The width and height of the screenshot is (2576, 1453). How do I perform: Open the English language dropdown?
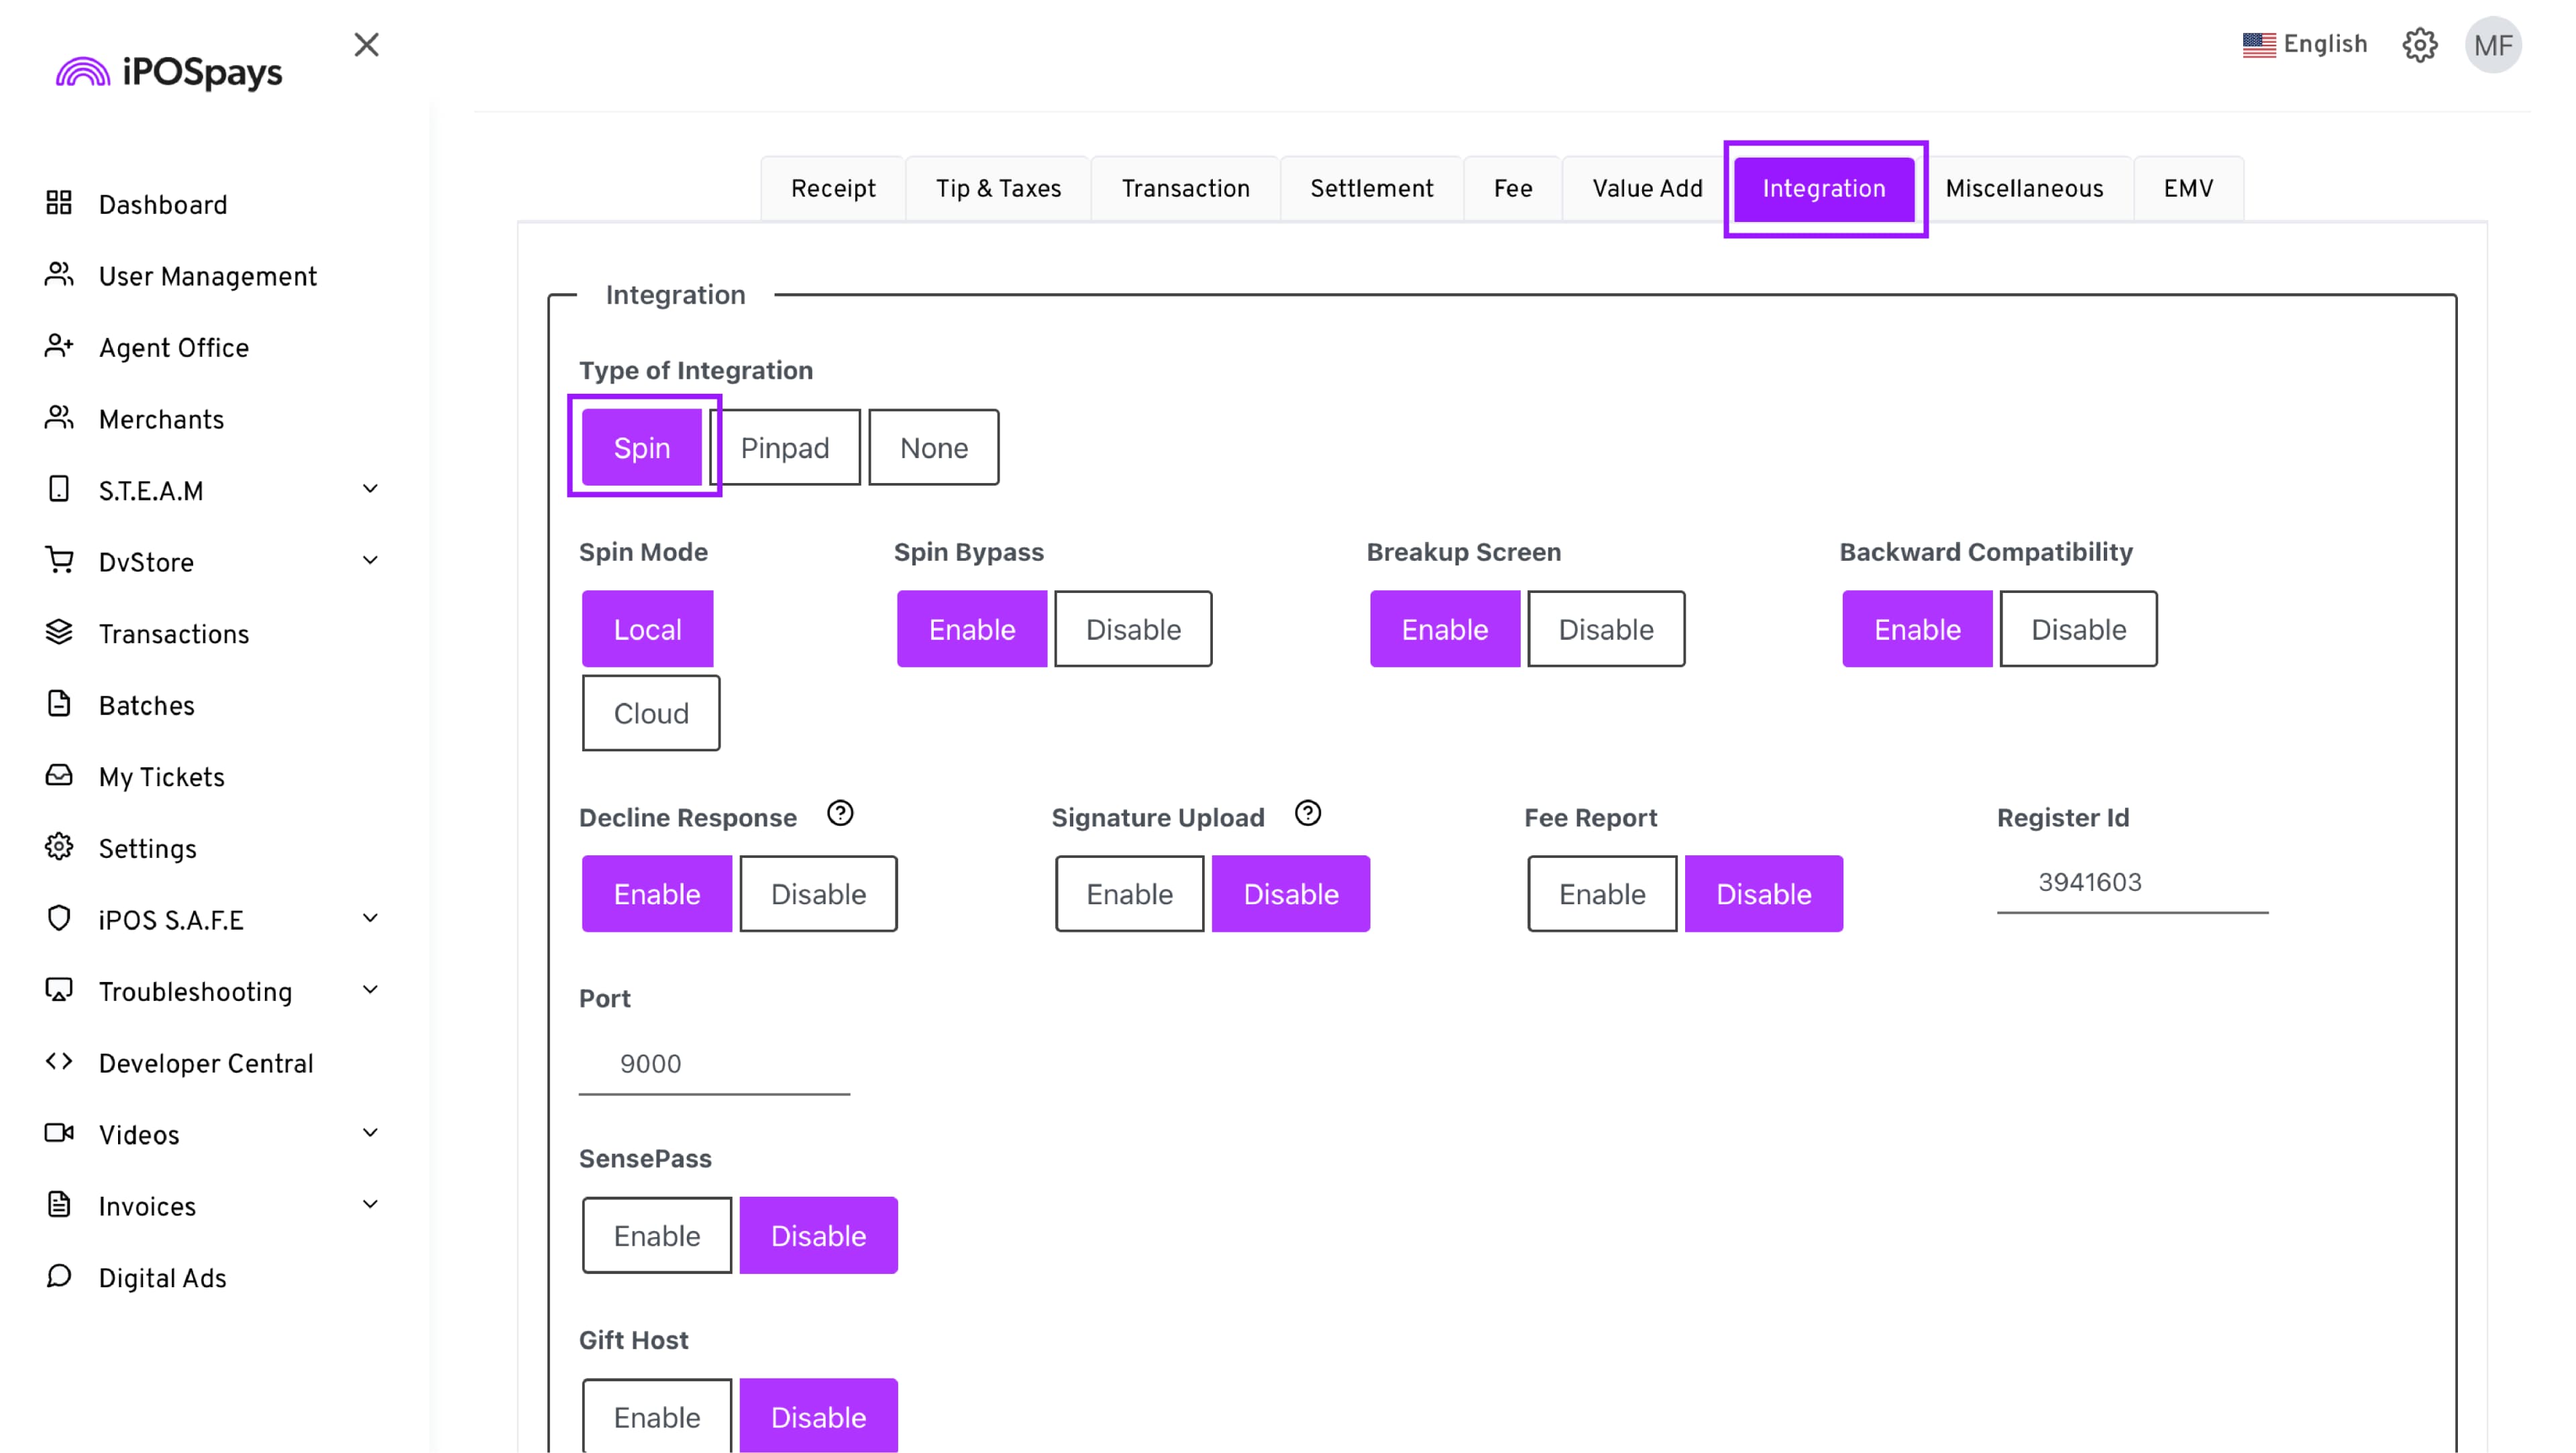click(2304, 45)
